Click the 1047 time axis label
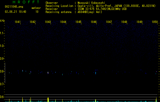 click(109, 22)
